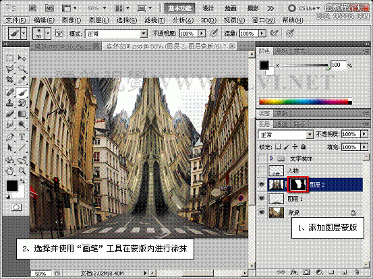Switch to 盗梦空间.psd document tab
373x279 pixels.
(x=169, y=46)
